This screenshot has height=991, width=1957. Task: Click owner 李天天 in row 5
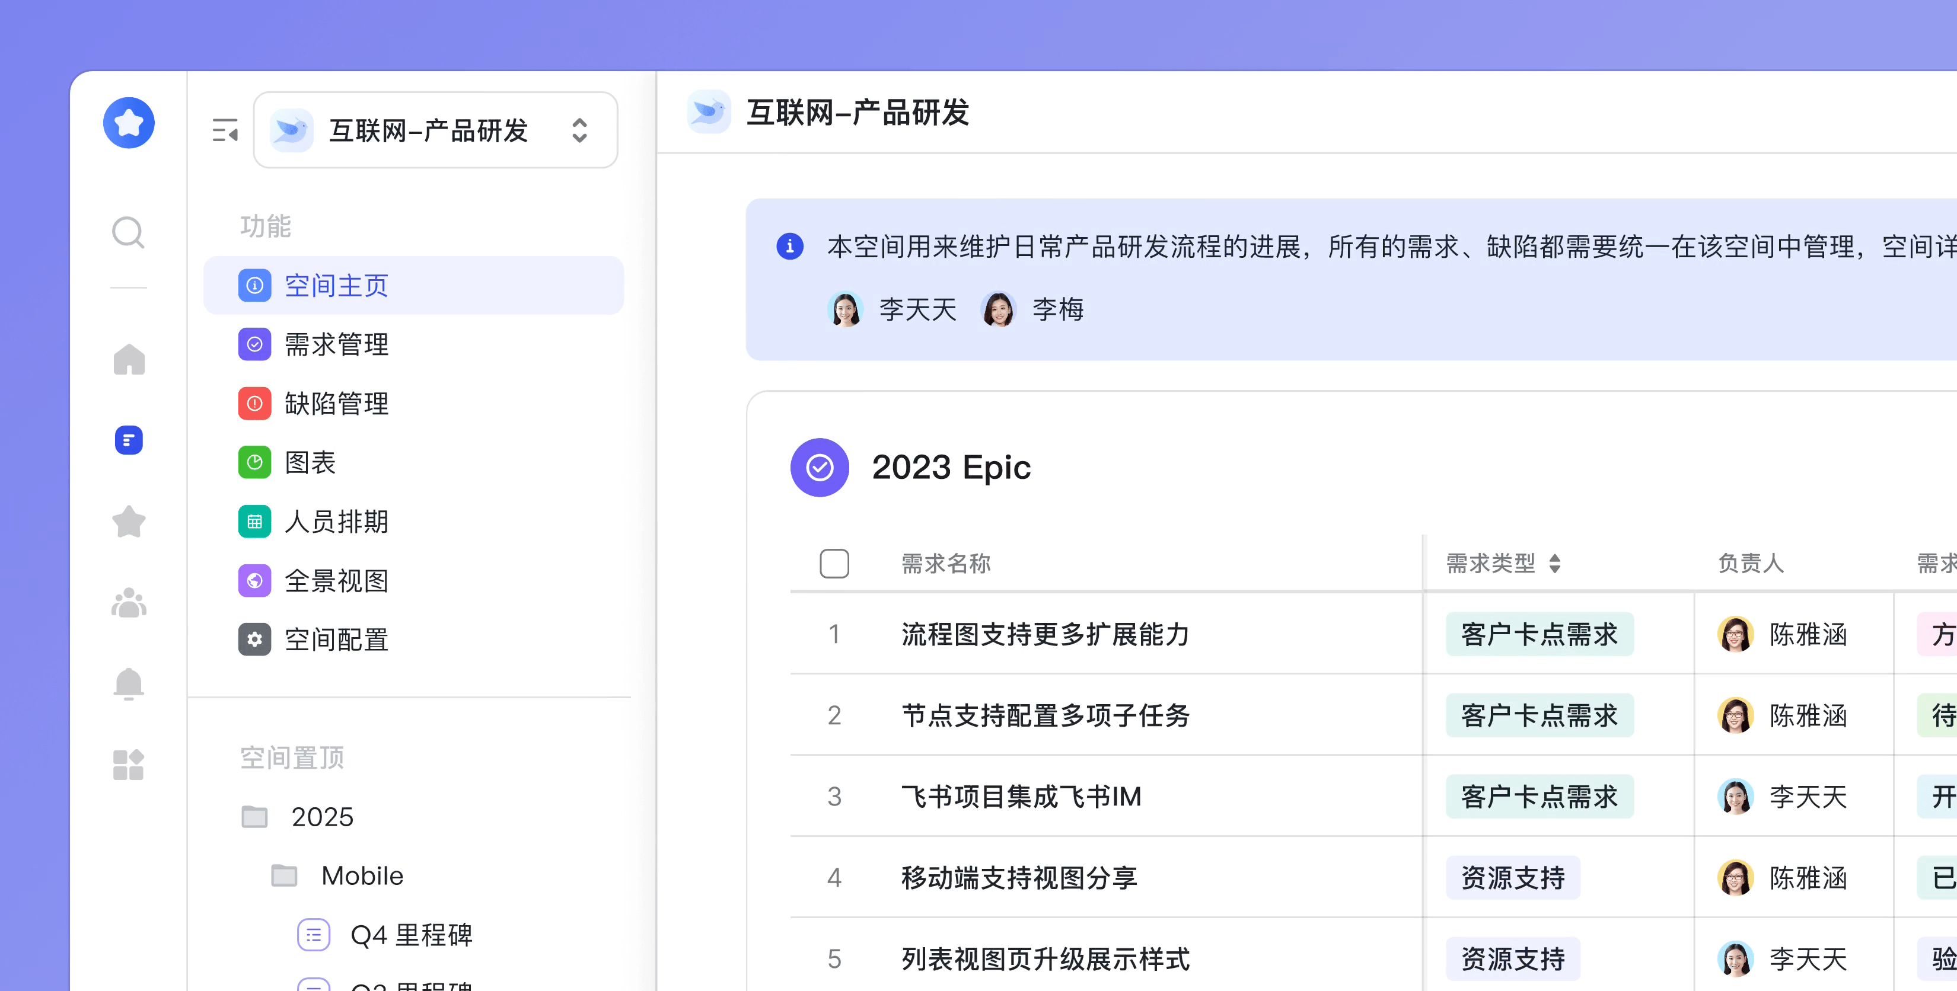click(1781, 959)
